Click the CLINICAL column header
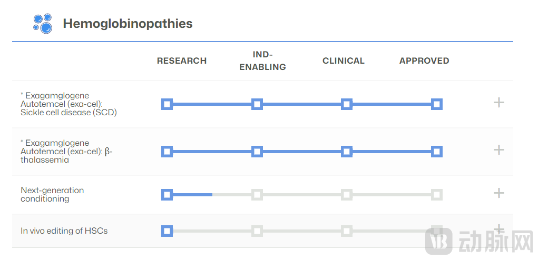The height and width of the screenshot is (260, 538). [x=343, y=61]
